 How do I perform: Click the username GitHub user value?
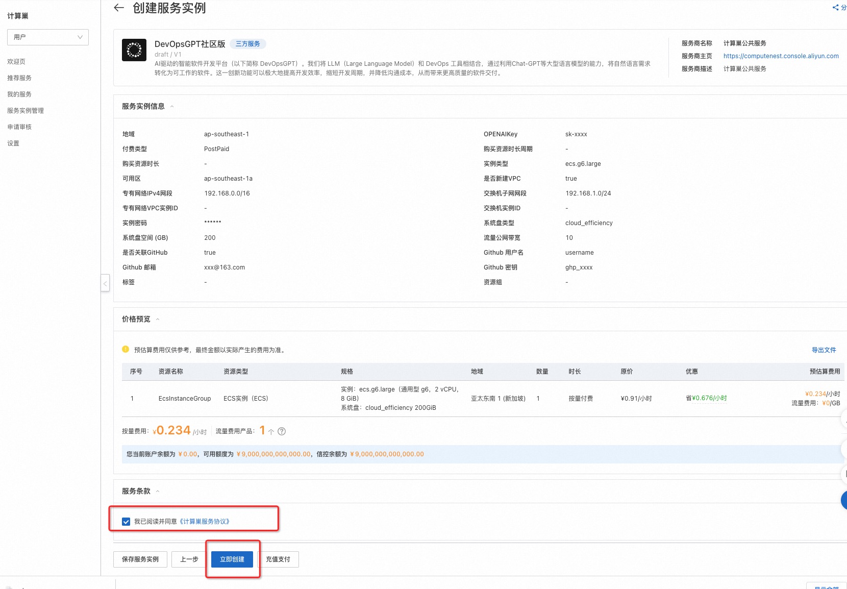[580, 253]
